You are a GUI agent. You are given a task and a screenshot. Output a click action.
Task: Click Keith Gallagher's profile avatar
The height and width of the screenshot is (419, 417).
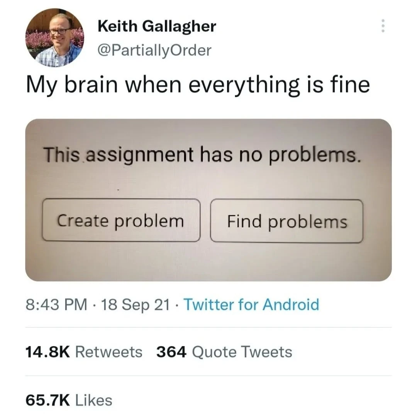(x=55, y=38)
